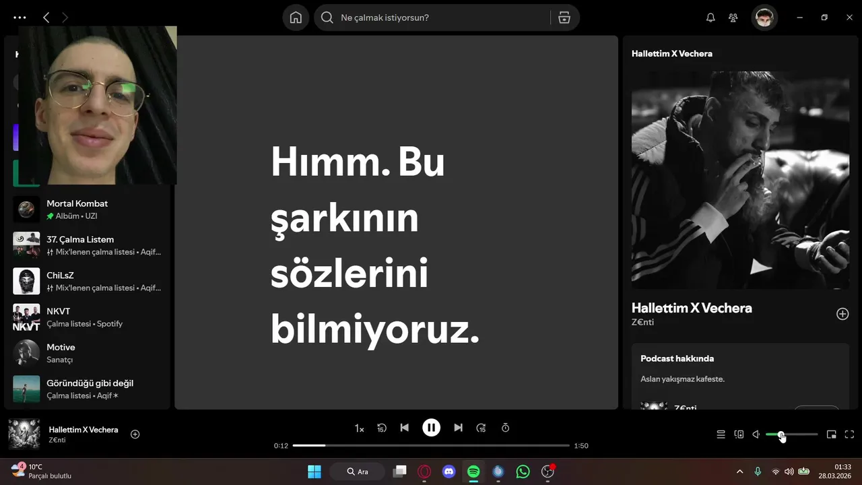Image resolution: width=862 pixels, height=485 pixels.
Task: Open OBS Studio from taskbar
Action: point(548,472)
